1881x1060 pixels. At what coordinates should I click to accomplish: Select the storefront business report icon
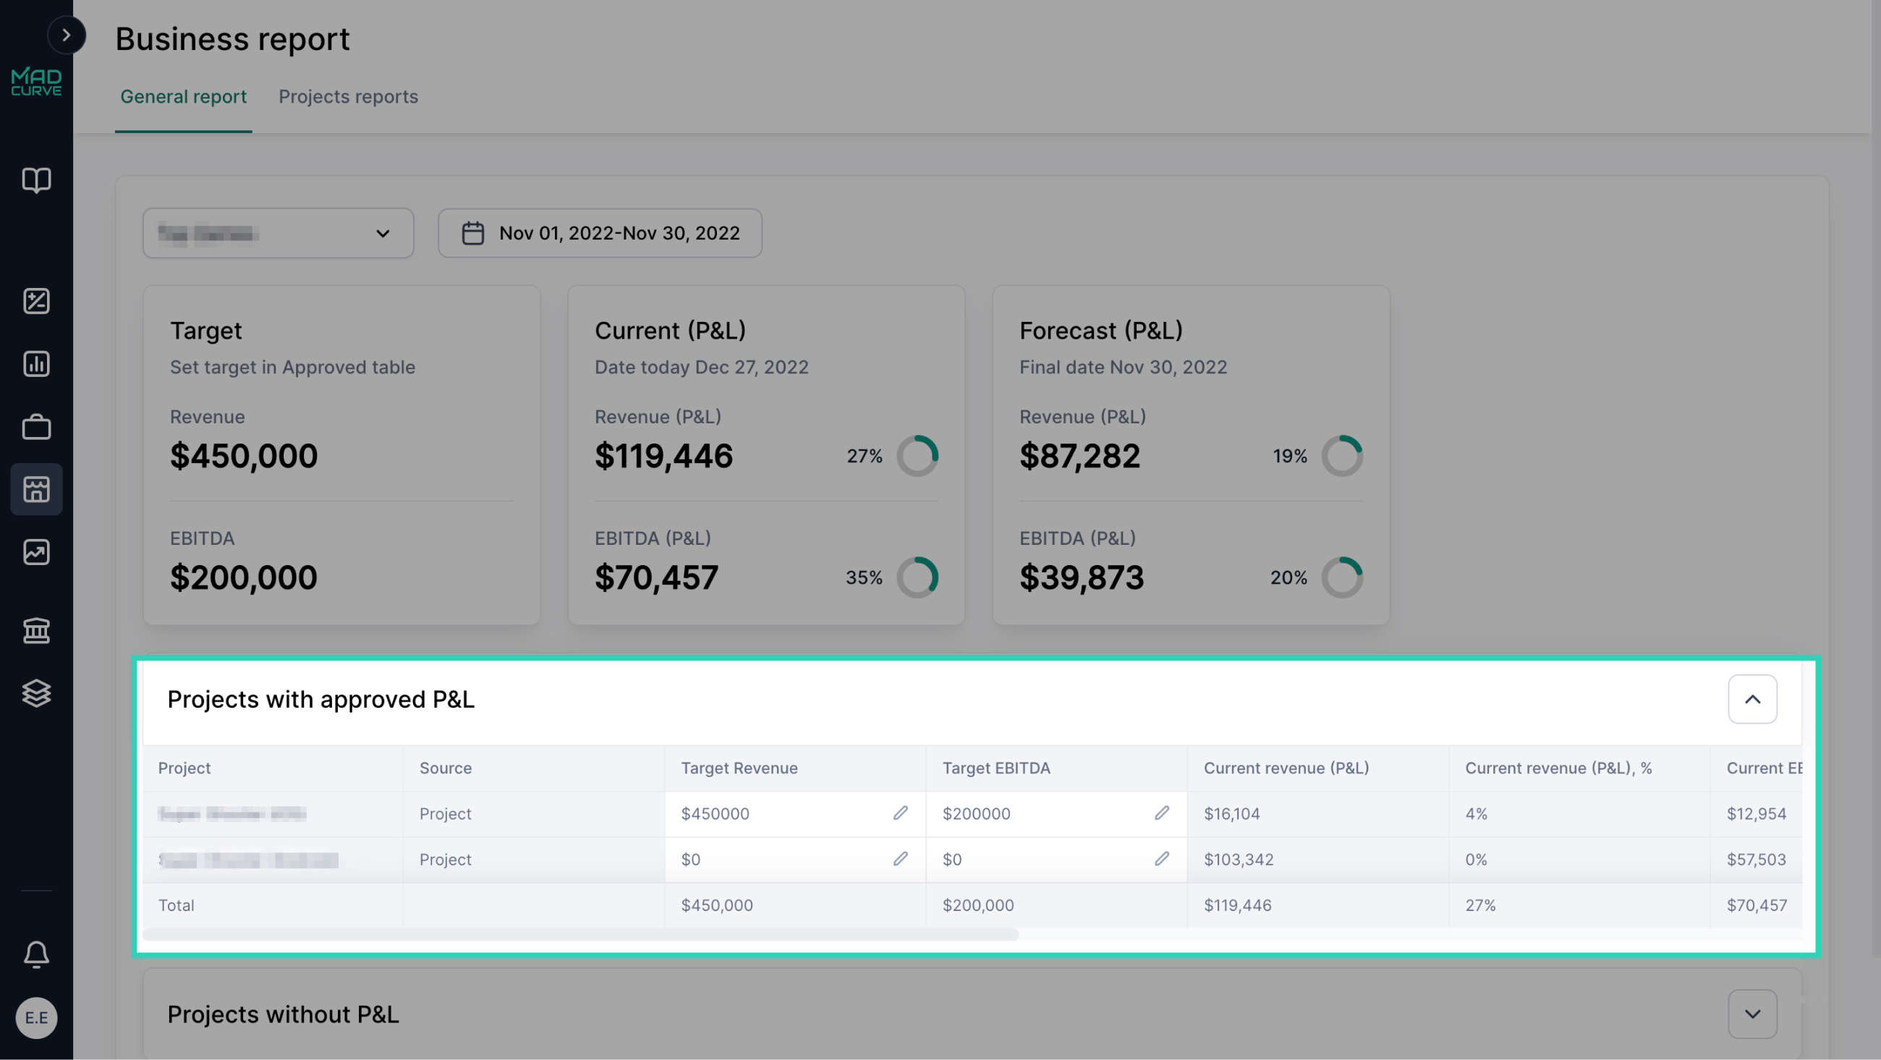click(36, 489)
